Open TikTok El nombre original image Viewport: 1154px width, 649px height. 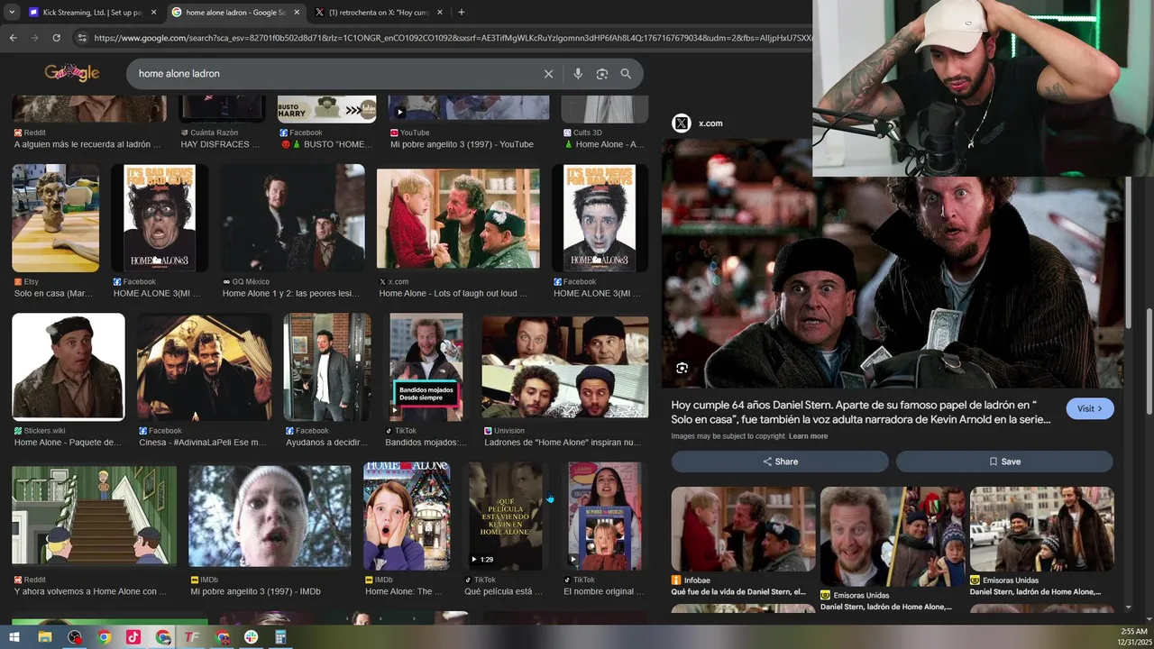click(605, 516)
